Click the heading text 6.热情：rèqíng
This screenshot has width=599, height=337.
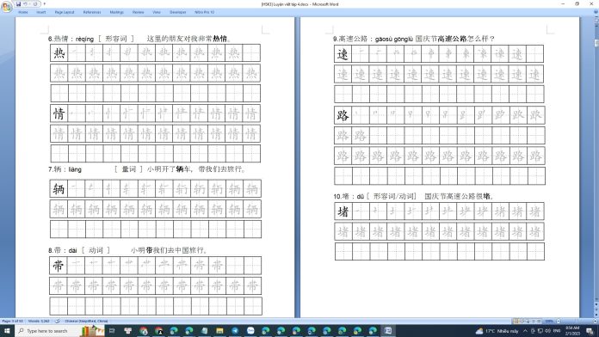(71, 39)
